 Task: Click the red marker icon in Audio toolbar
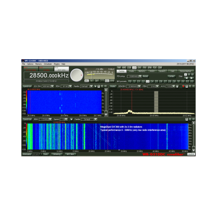pos(183,86)
